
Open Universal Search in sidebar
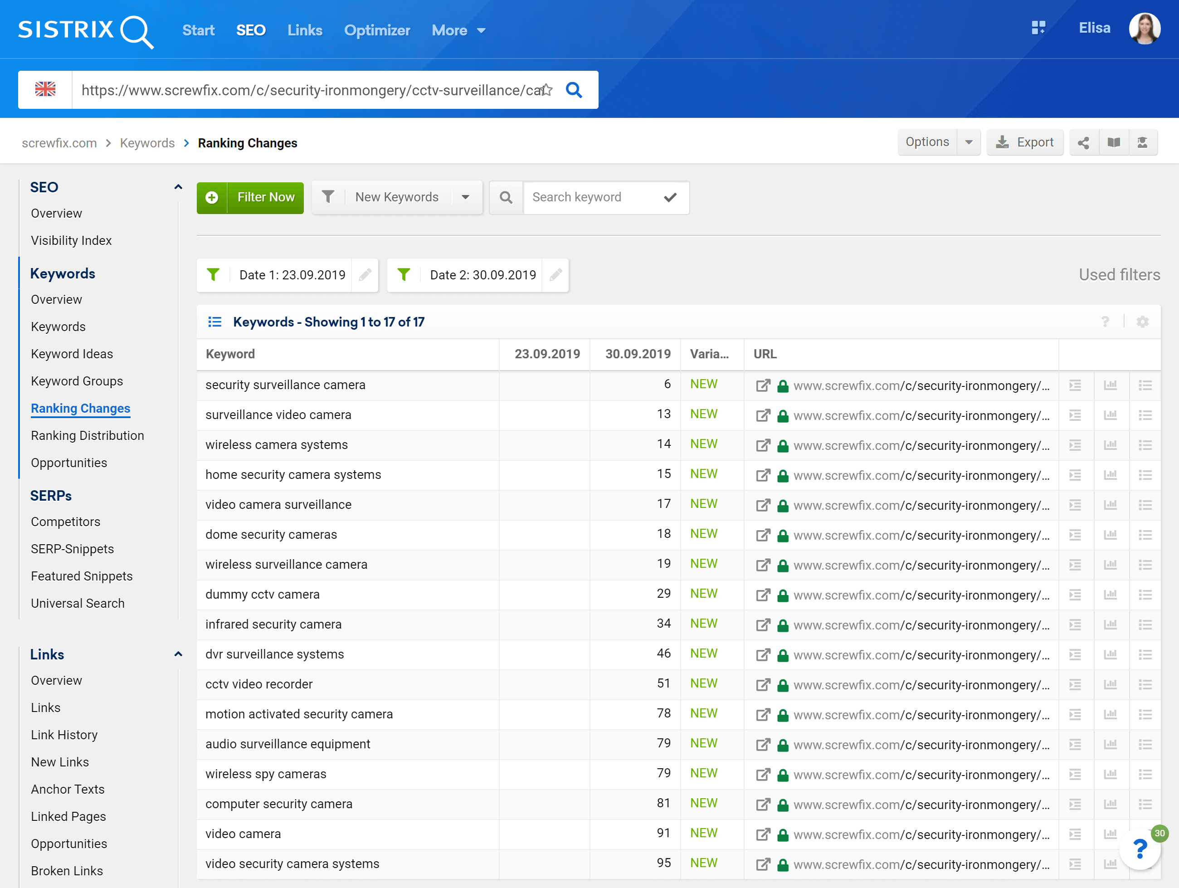click(78, 603)
